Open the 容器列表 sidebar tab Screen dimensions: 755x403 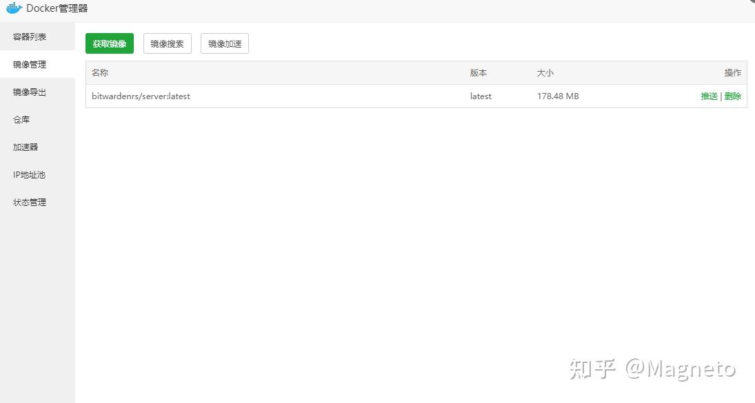(37, 37)
